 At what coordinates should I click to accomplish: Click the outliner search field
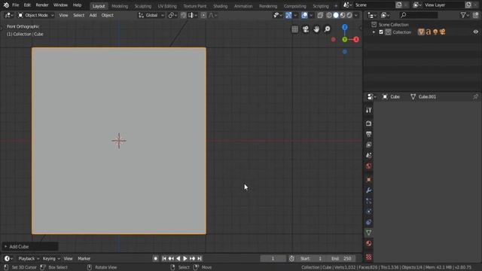[419, 15]
